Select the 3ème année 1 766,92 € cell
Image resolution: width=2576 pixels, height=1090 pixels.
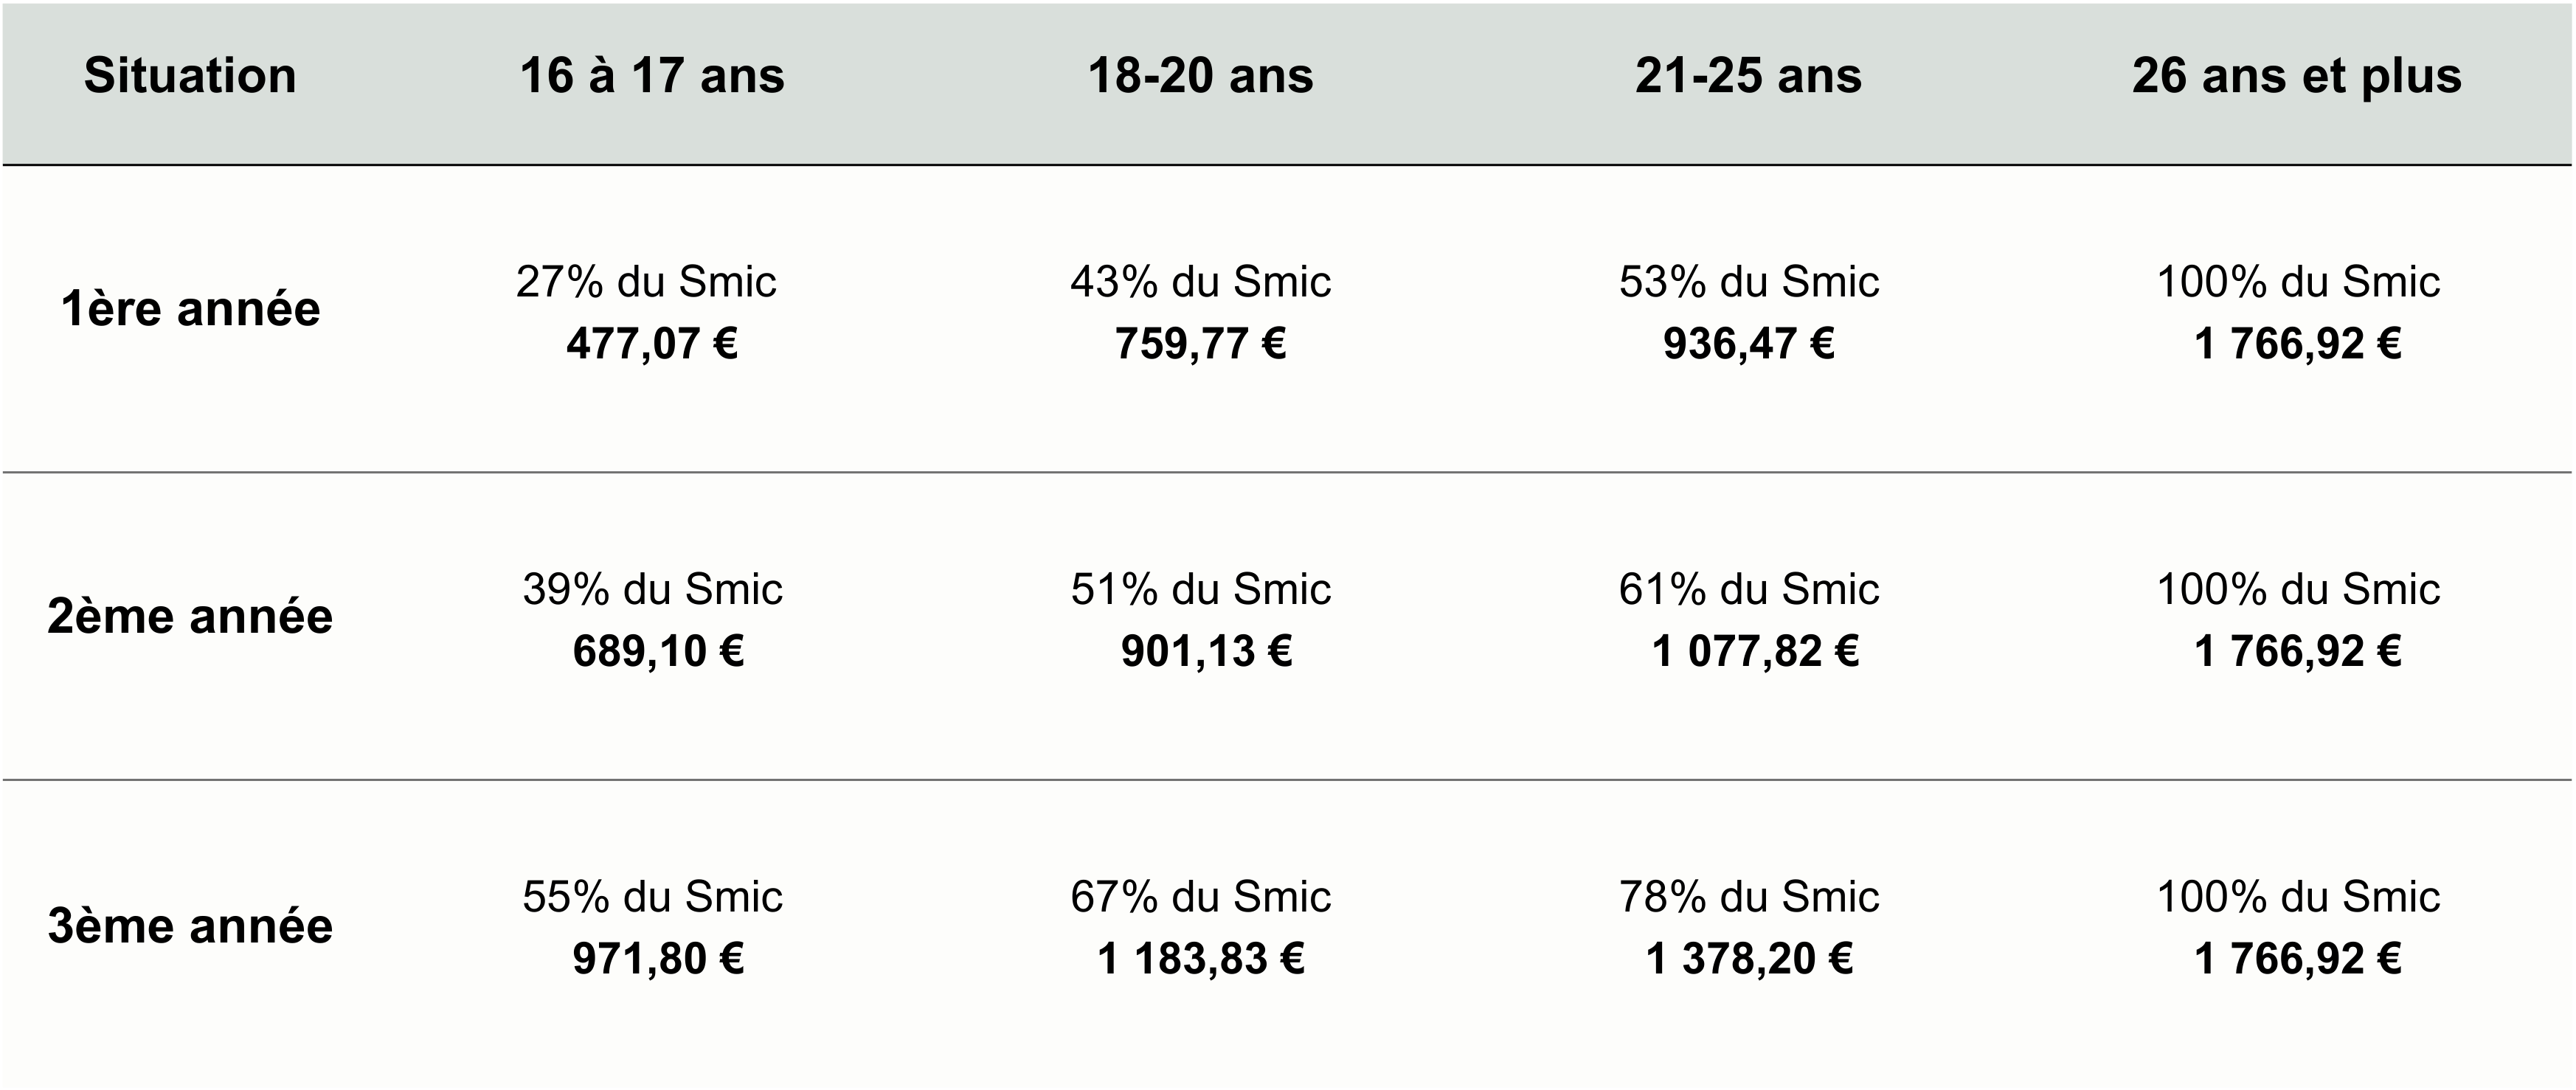pos(2297,959)
